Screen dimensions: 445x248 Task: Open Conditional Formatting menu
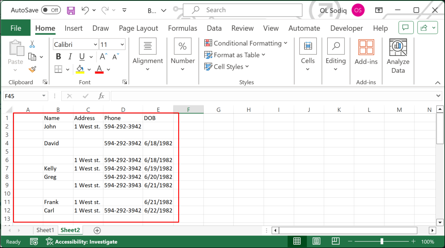[246, 43]
